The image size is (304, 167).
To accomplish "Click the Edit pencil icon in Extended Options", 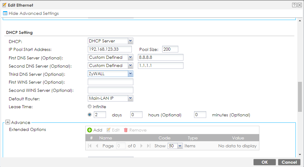I will coord(108,130).
